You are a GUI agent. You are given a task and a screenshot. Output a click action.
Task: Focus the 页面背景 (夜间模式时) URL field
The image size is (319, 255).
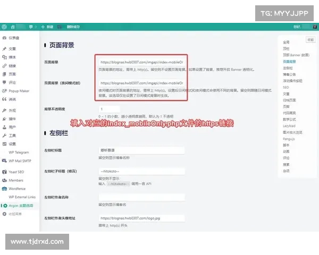[x=142, y=83]
